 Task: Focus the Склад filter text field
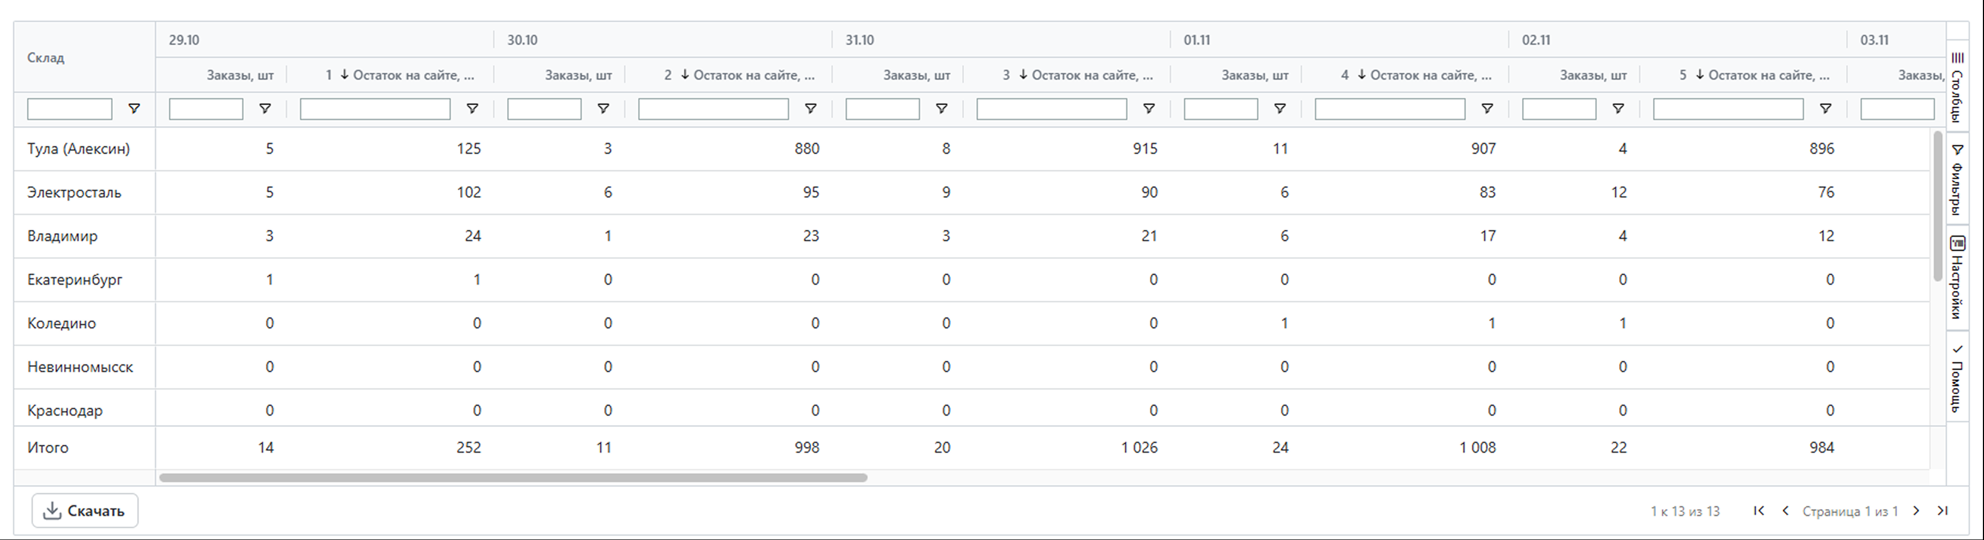click(69, 110)
